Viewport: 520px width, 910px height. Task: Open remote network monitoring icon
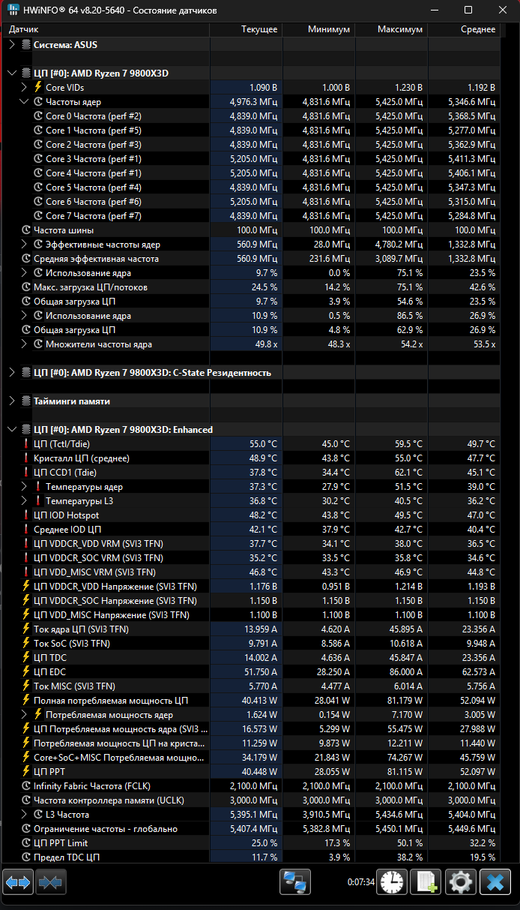(x=295, y=881)
